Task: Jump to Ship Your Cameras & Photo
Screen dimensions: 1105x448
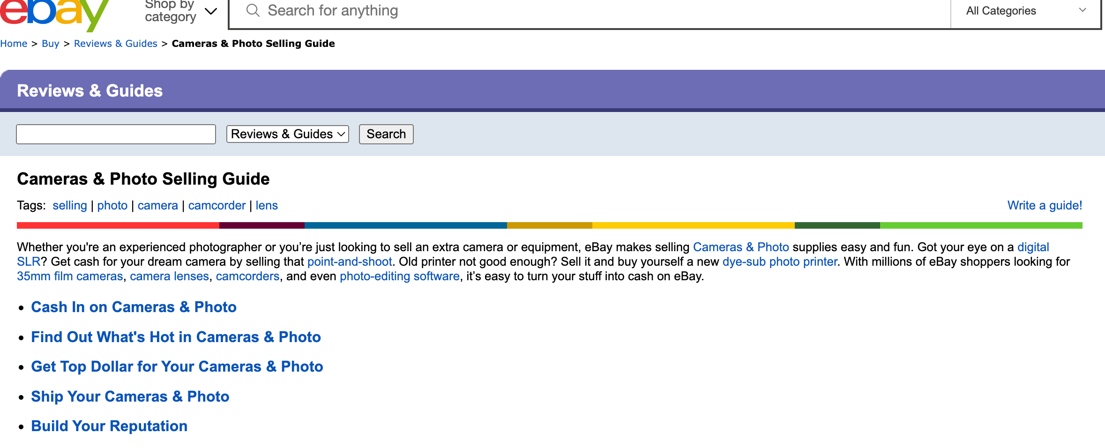Action: [x=130, y=397]
